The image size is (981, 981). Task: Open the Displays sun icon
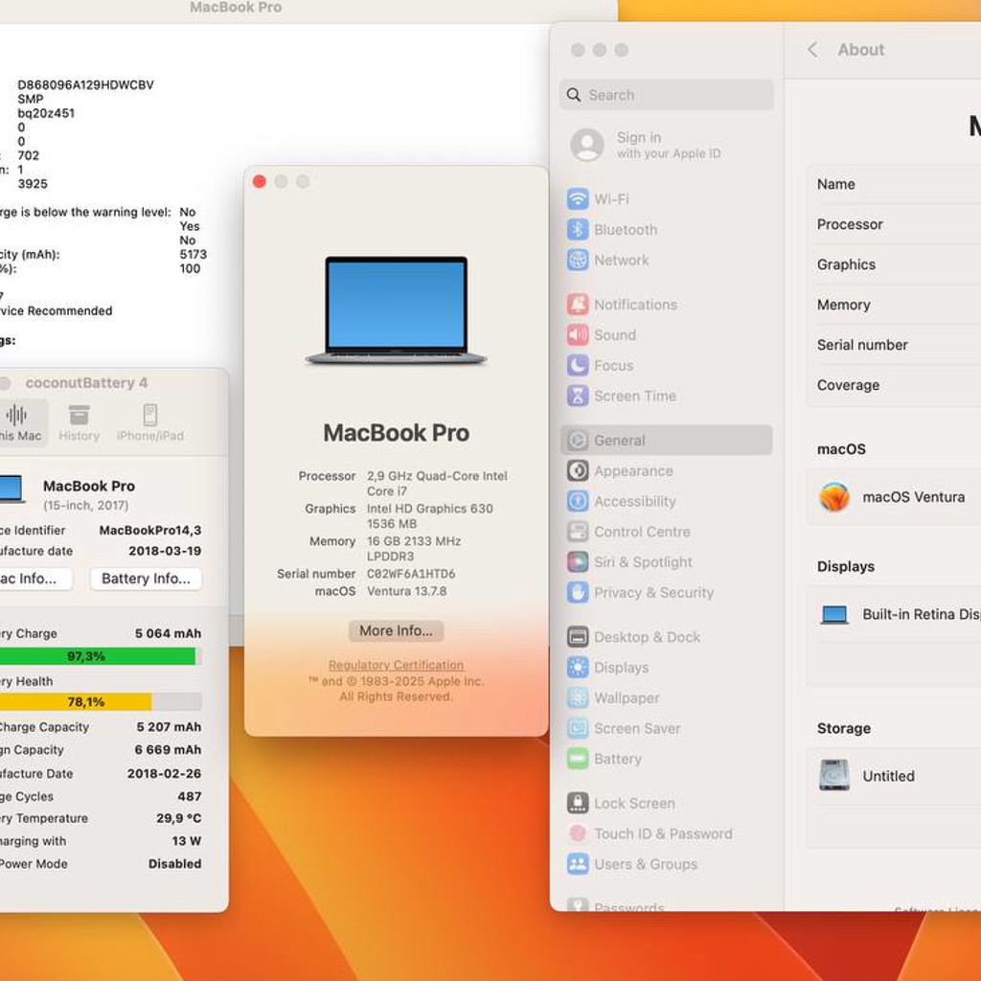[x=578, y=668]
